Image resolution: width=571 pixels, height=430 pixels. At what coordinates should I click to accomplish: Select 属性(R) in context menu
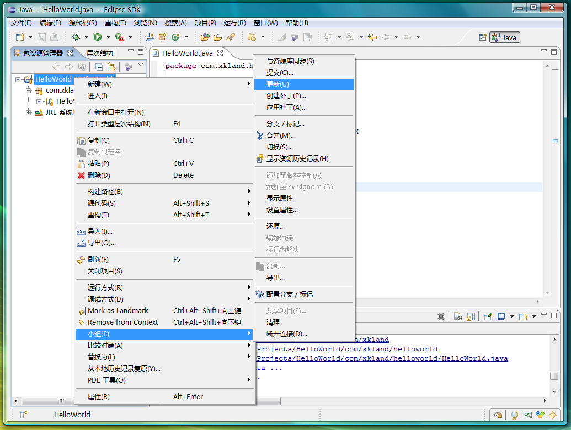(164, 397)
